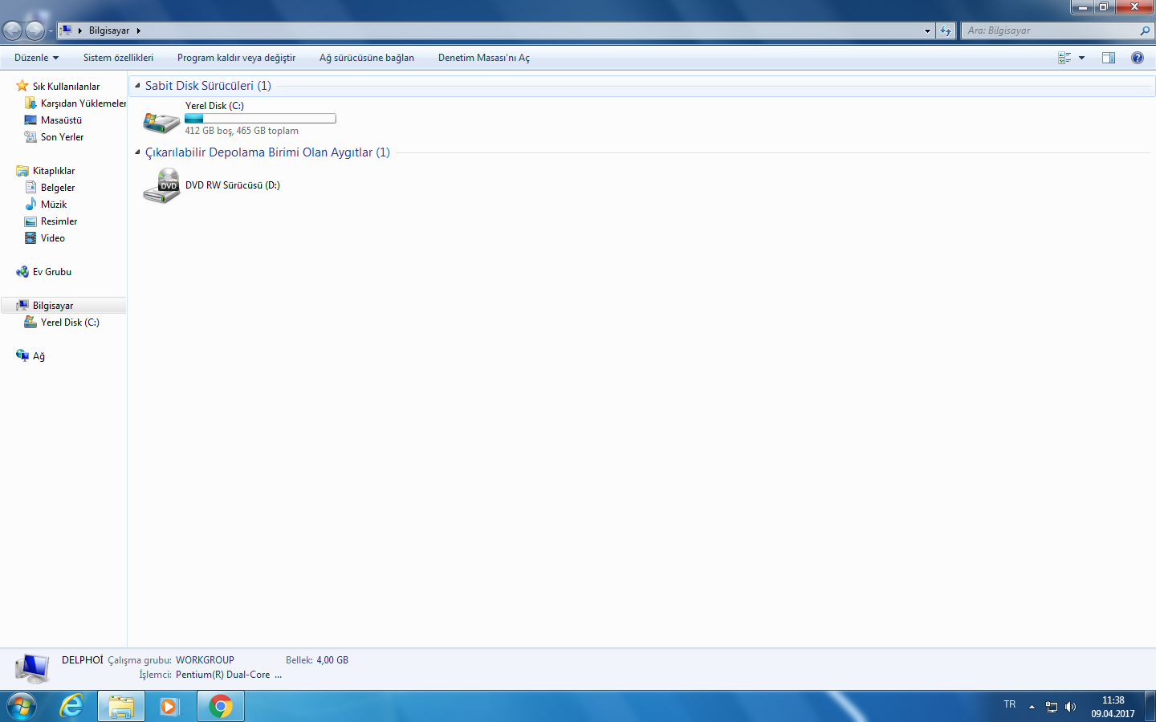Open the Müzik library icon
Image resolution: width=1156 pixels, height=722 pixels.
coord(31,204)
